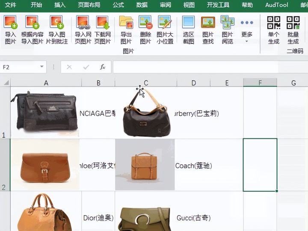Switch to the 开发工具 tab

tap(218, 5)
